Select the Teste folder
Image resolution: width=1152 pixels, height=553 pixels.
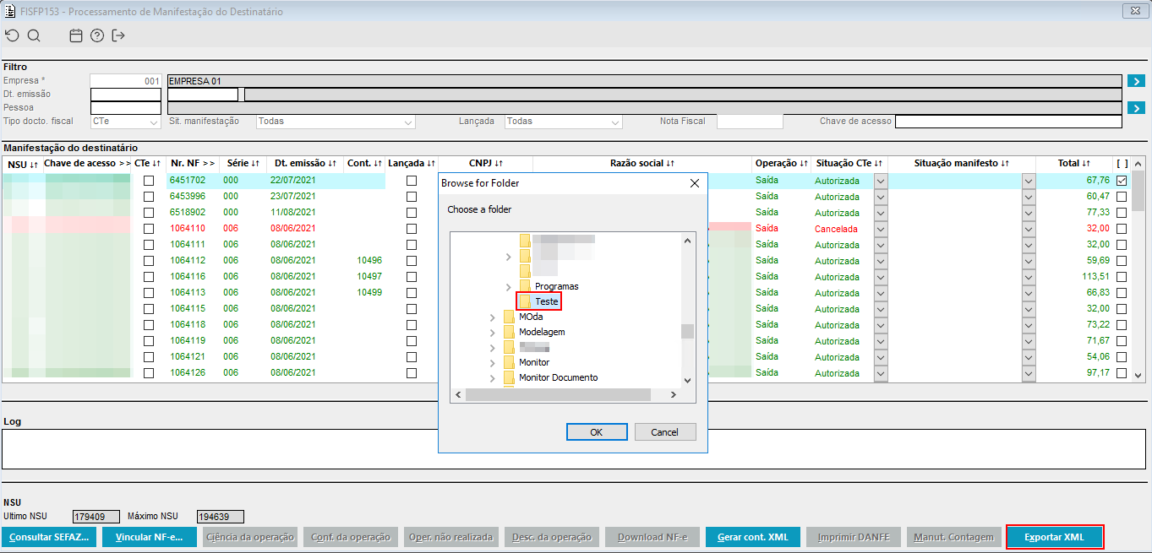pos(546,301)
